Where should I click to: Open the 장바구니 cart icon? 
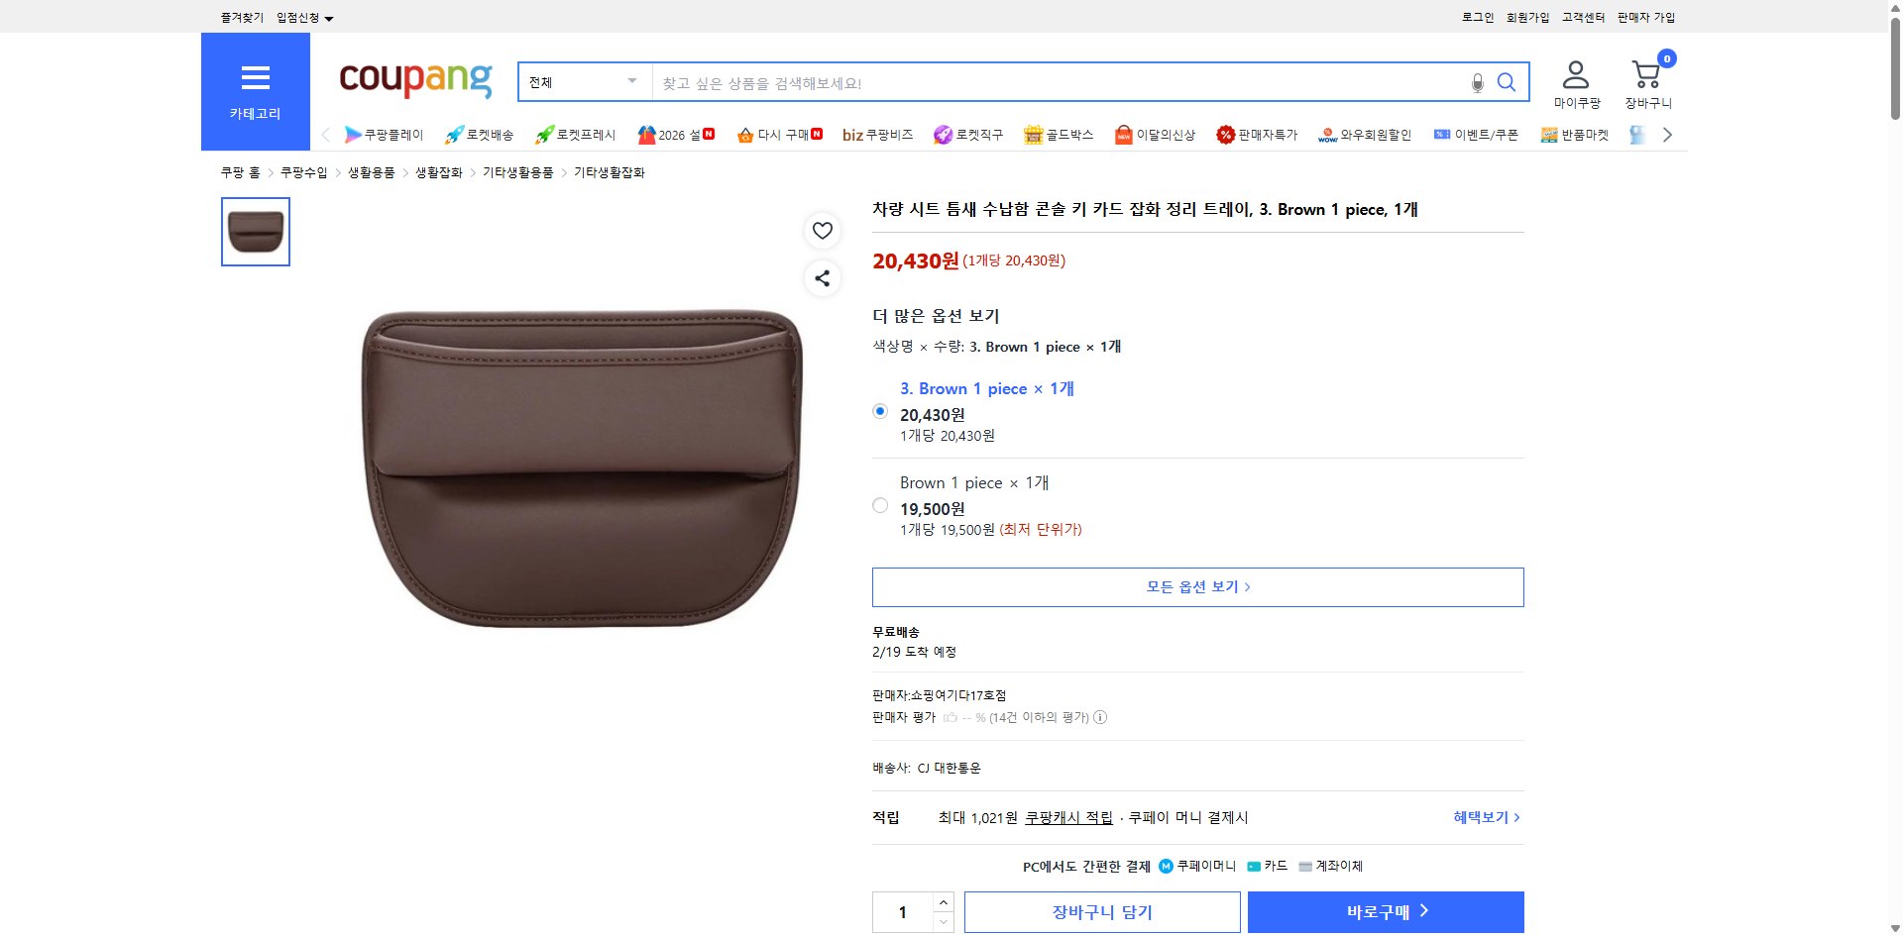click(1646, 74)
